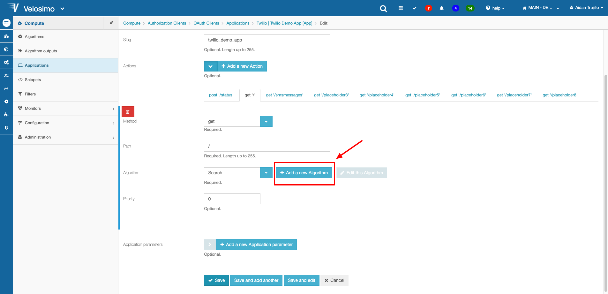608x294 pixels.
Task: Open the green badge showing 14
Action: click(x=470, y=8)
